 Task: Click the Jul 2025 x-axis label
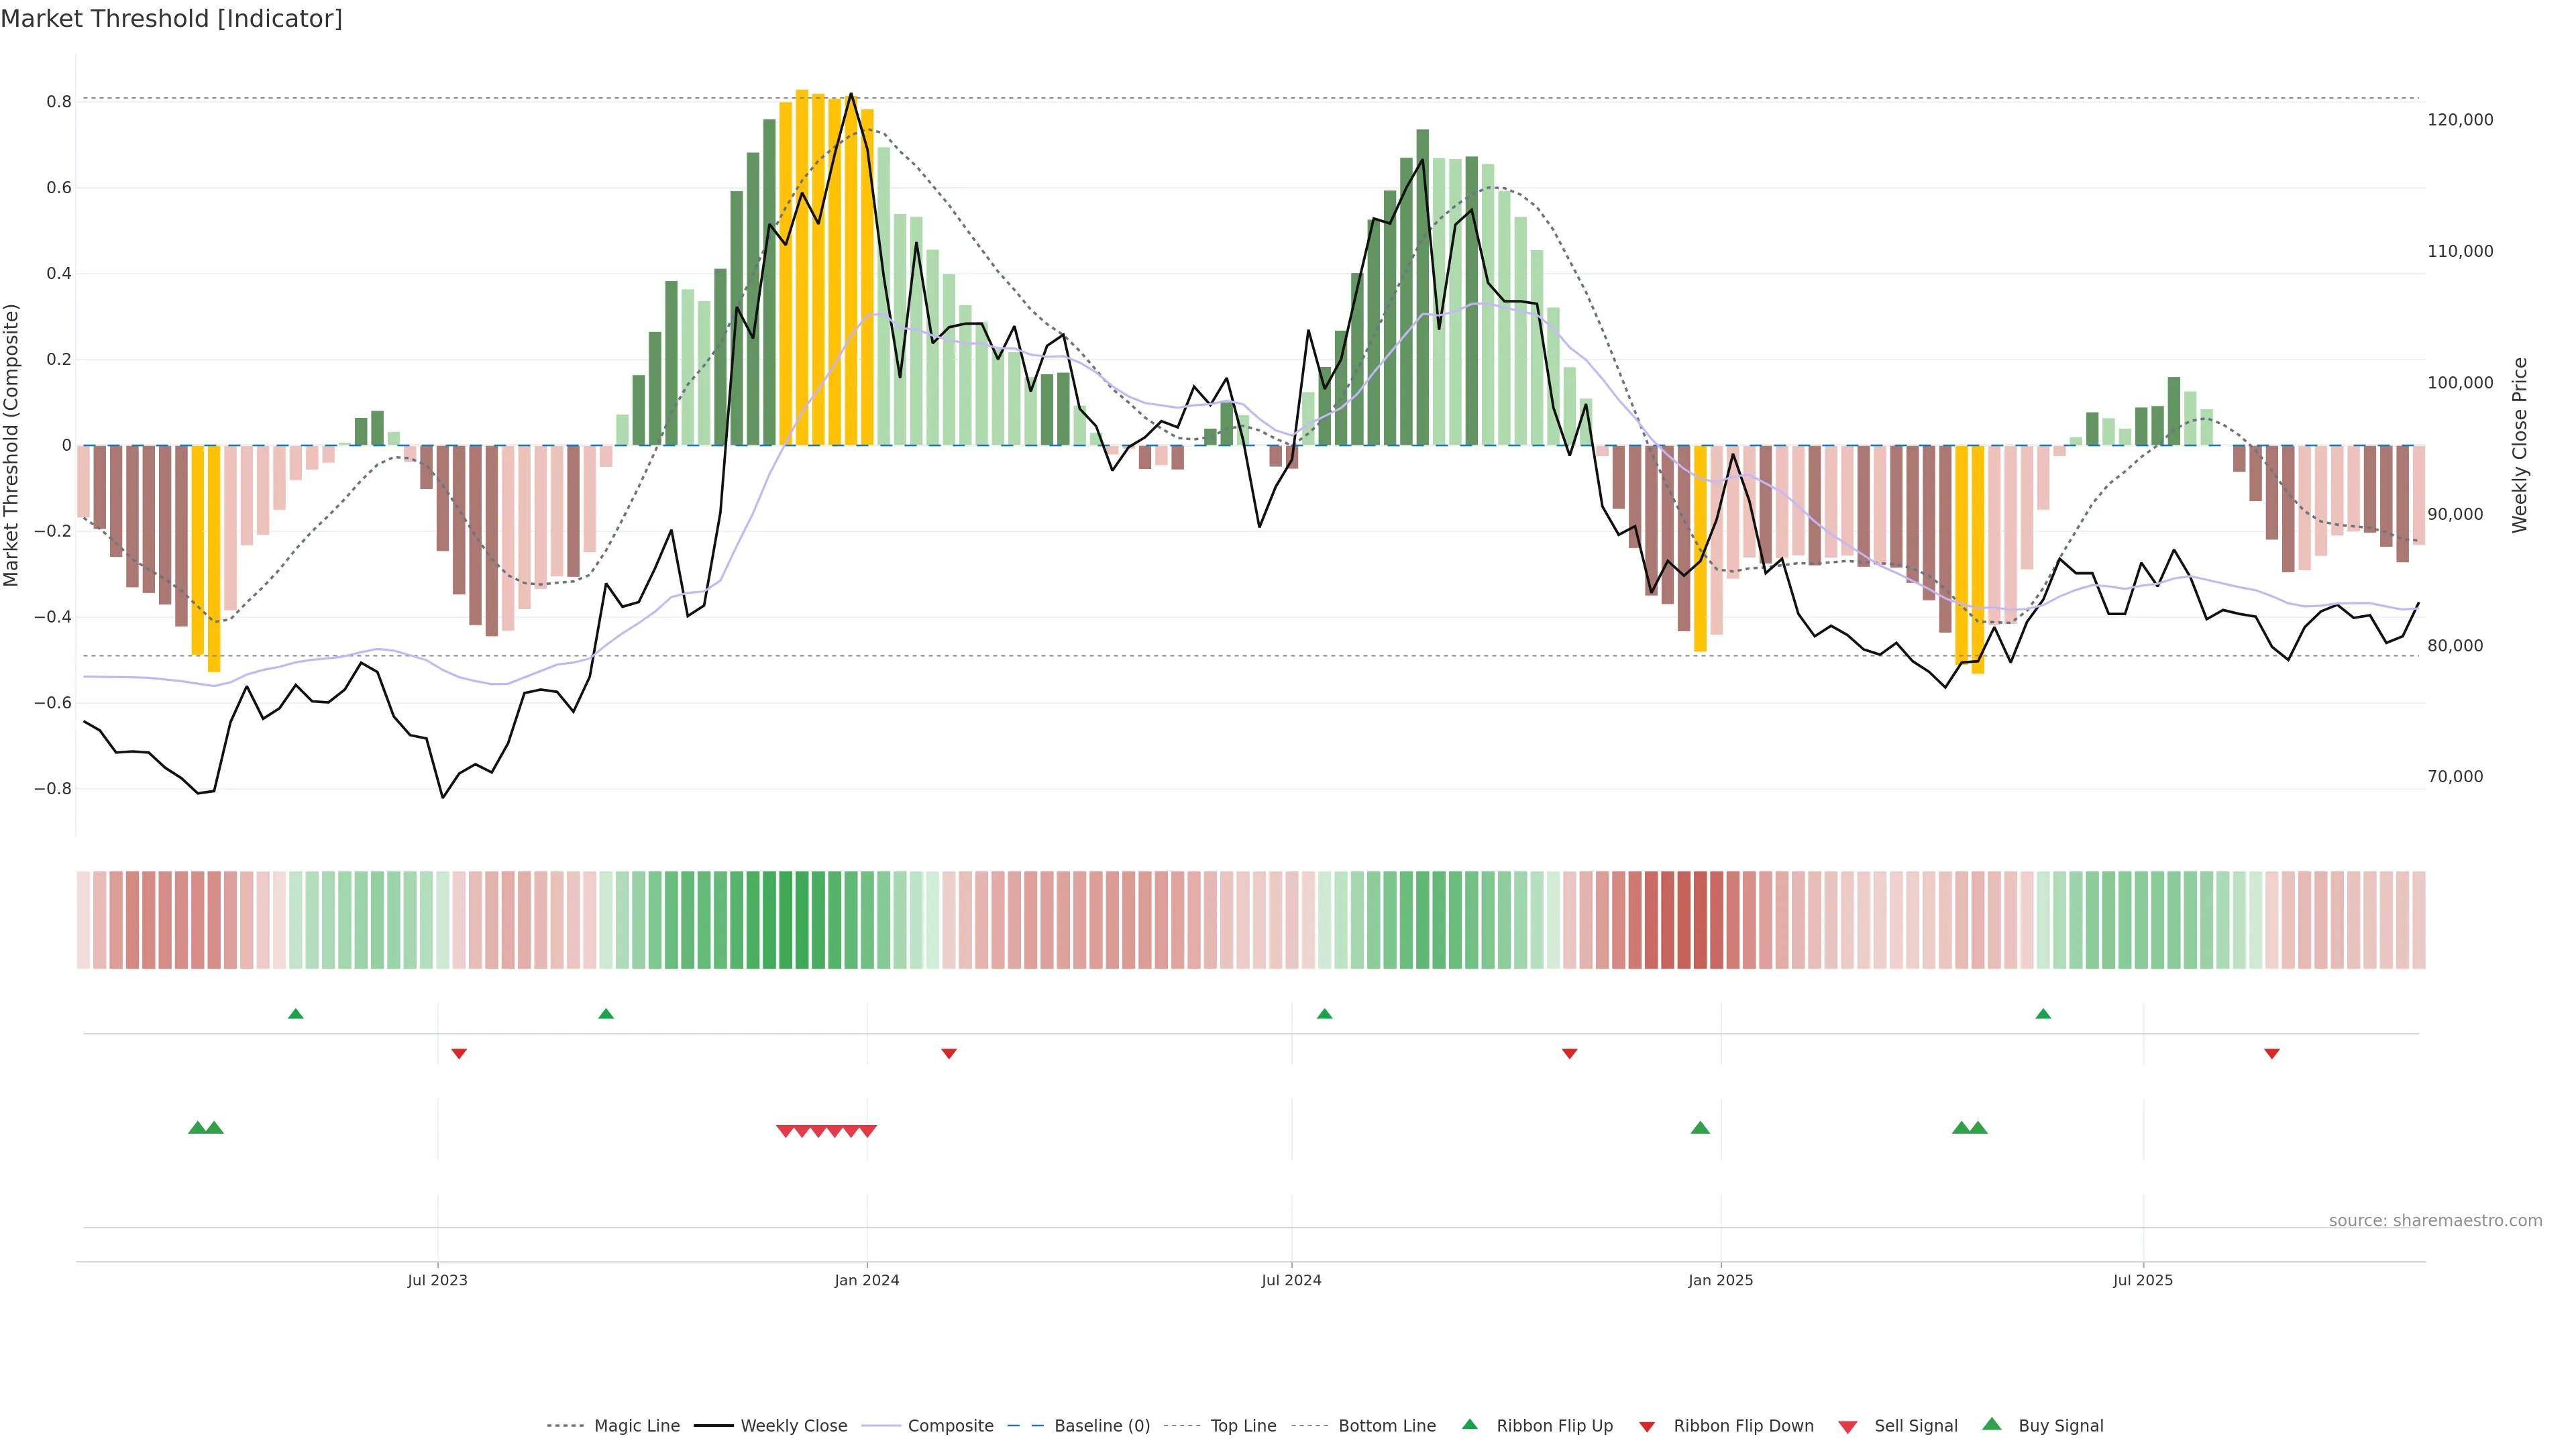click(x=2143, y=1280)
